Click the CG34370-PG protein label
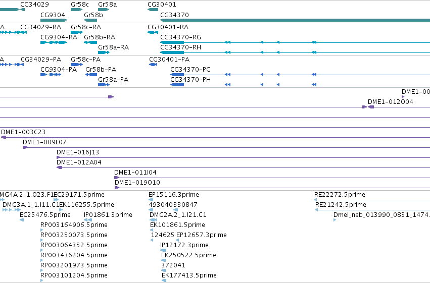Viewport: 430px width, 283px height. coord(190,70)
